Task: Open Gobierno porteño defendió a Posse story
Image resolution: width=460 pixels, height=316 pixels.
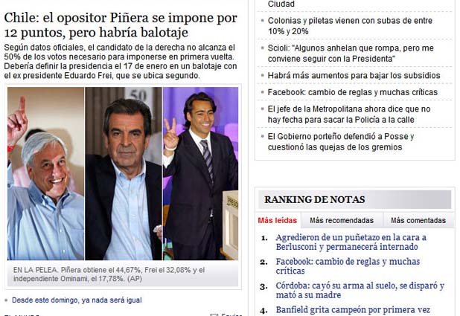Action: [x=341, y=141]
